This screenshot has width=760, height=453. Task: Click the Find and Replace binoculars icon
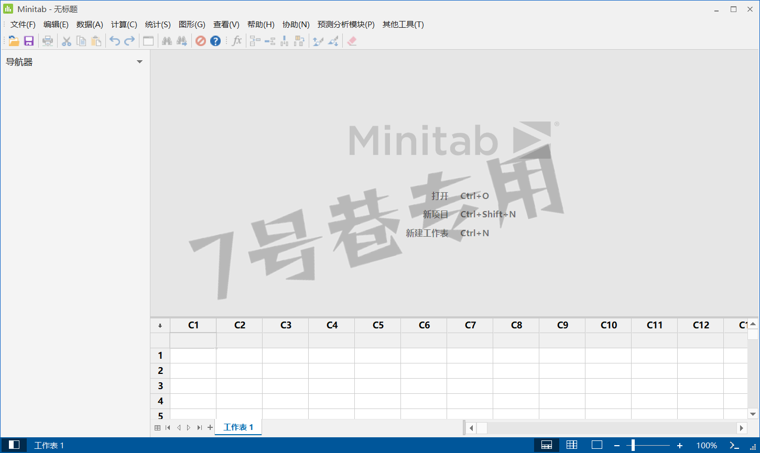[x=182, y=41]
